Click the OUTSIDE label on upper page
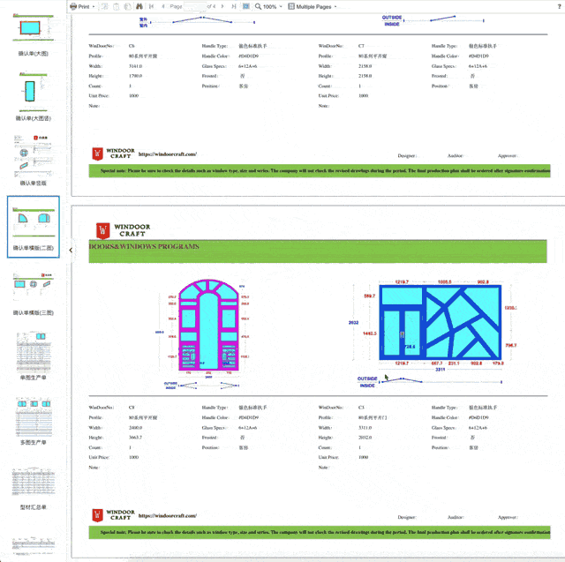 tap(392, 18)
